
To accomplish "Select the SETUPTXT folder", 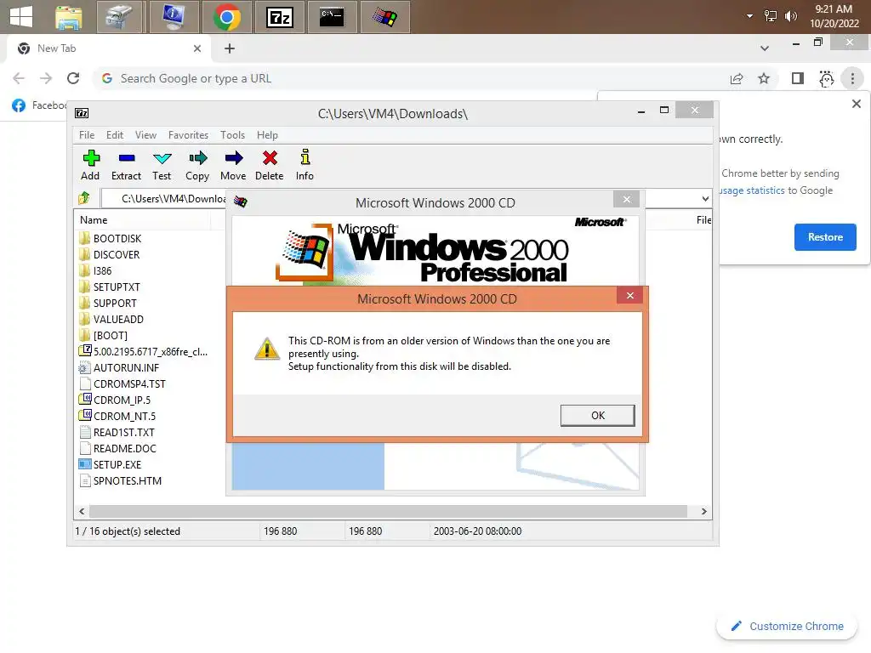I will pos(110,287).
